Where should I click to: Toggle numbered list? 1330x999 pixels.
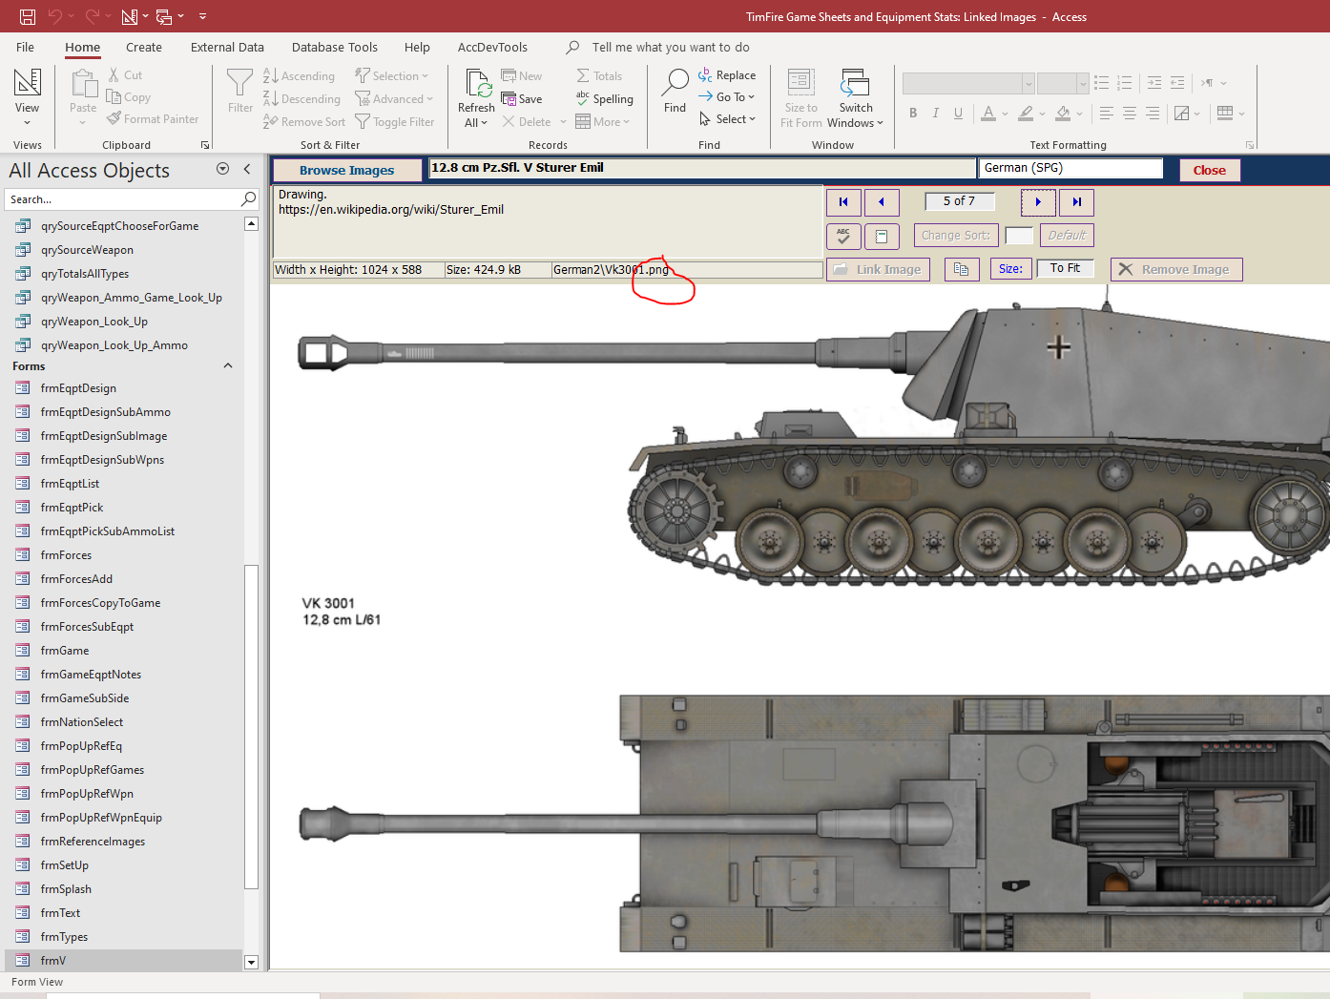tap(1125, 83)
